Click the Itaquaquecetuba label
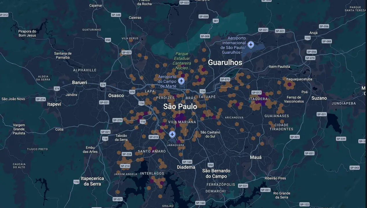This screenshot has width=367, height=208. [299, 79]
